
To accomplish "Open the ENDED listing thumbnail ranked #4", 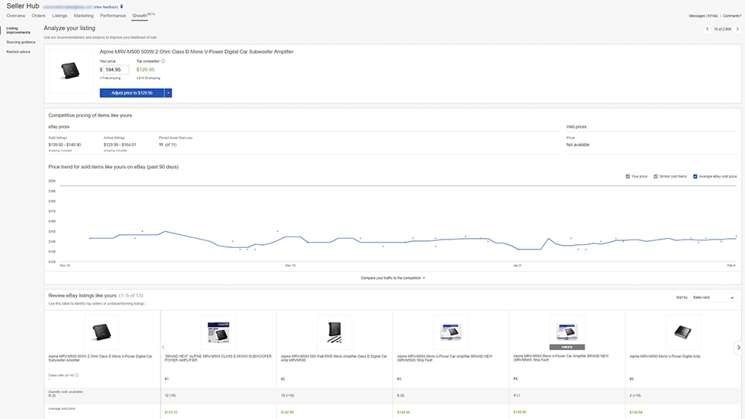I will click(x=567, y=332).
